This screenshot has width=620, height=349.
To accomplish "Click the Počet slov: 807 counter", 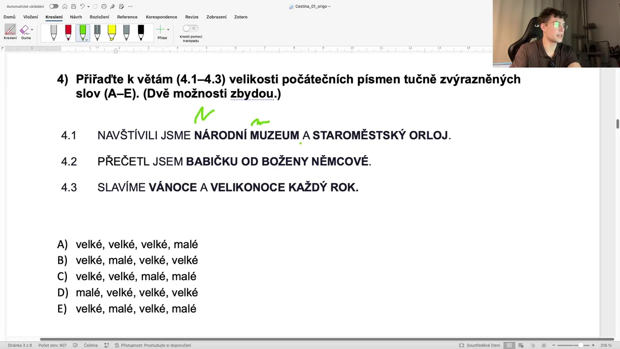I will click(x=52, y=345).
